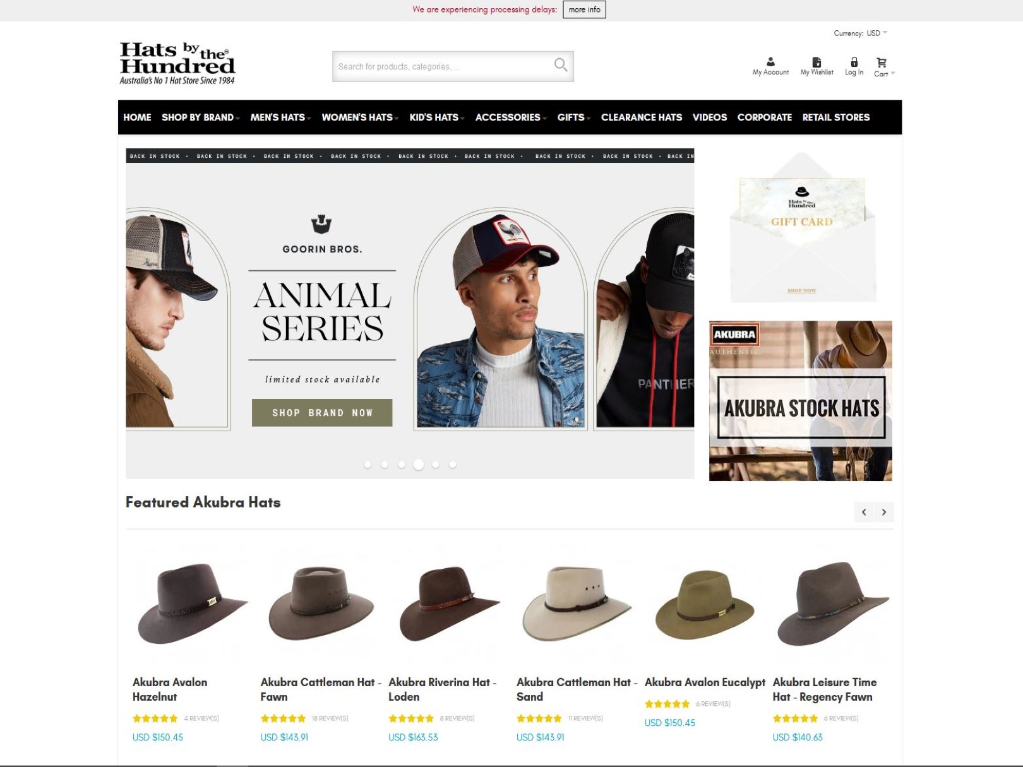The height and width of the screenshot is (767, 1023).
Task: Click the Akubra Stock Hats banner
Action: tap(801, 401)
